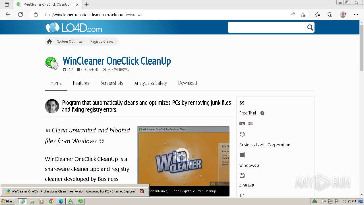Switch to Microsoft Edge taskbar button
Viewport: 364px width, 205px height.
click(x=61, y=201)
